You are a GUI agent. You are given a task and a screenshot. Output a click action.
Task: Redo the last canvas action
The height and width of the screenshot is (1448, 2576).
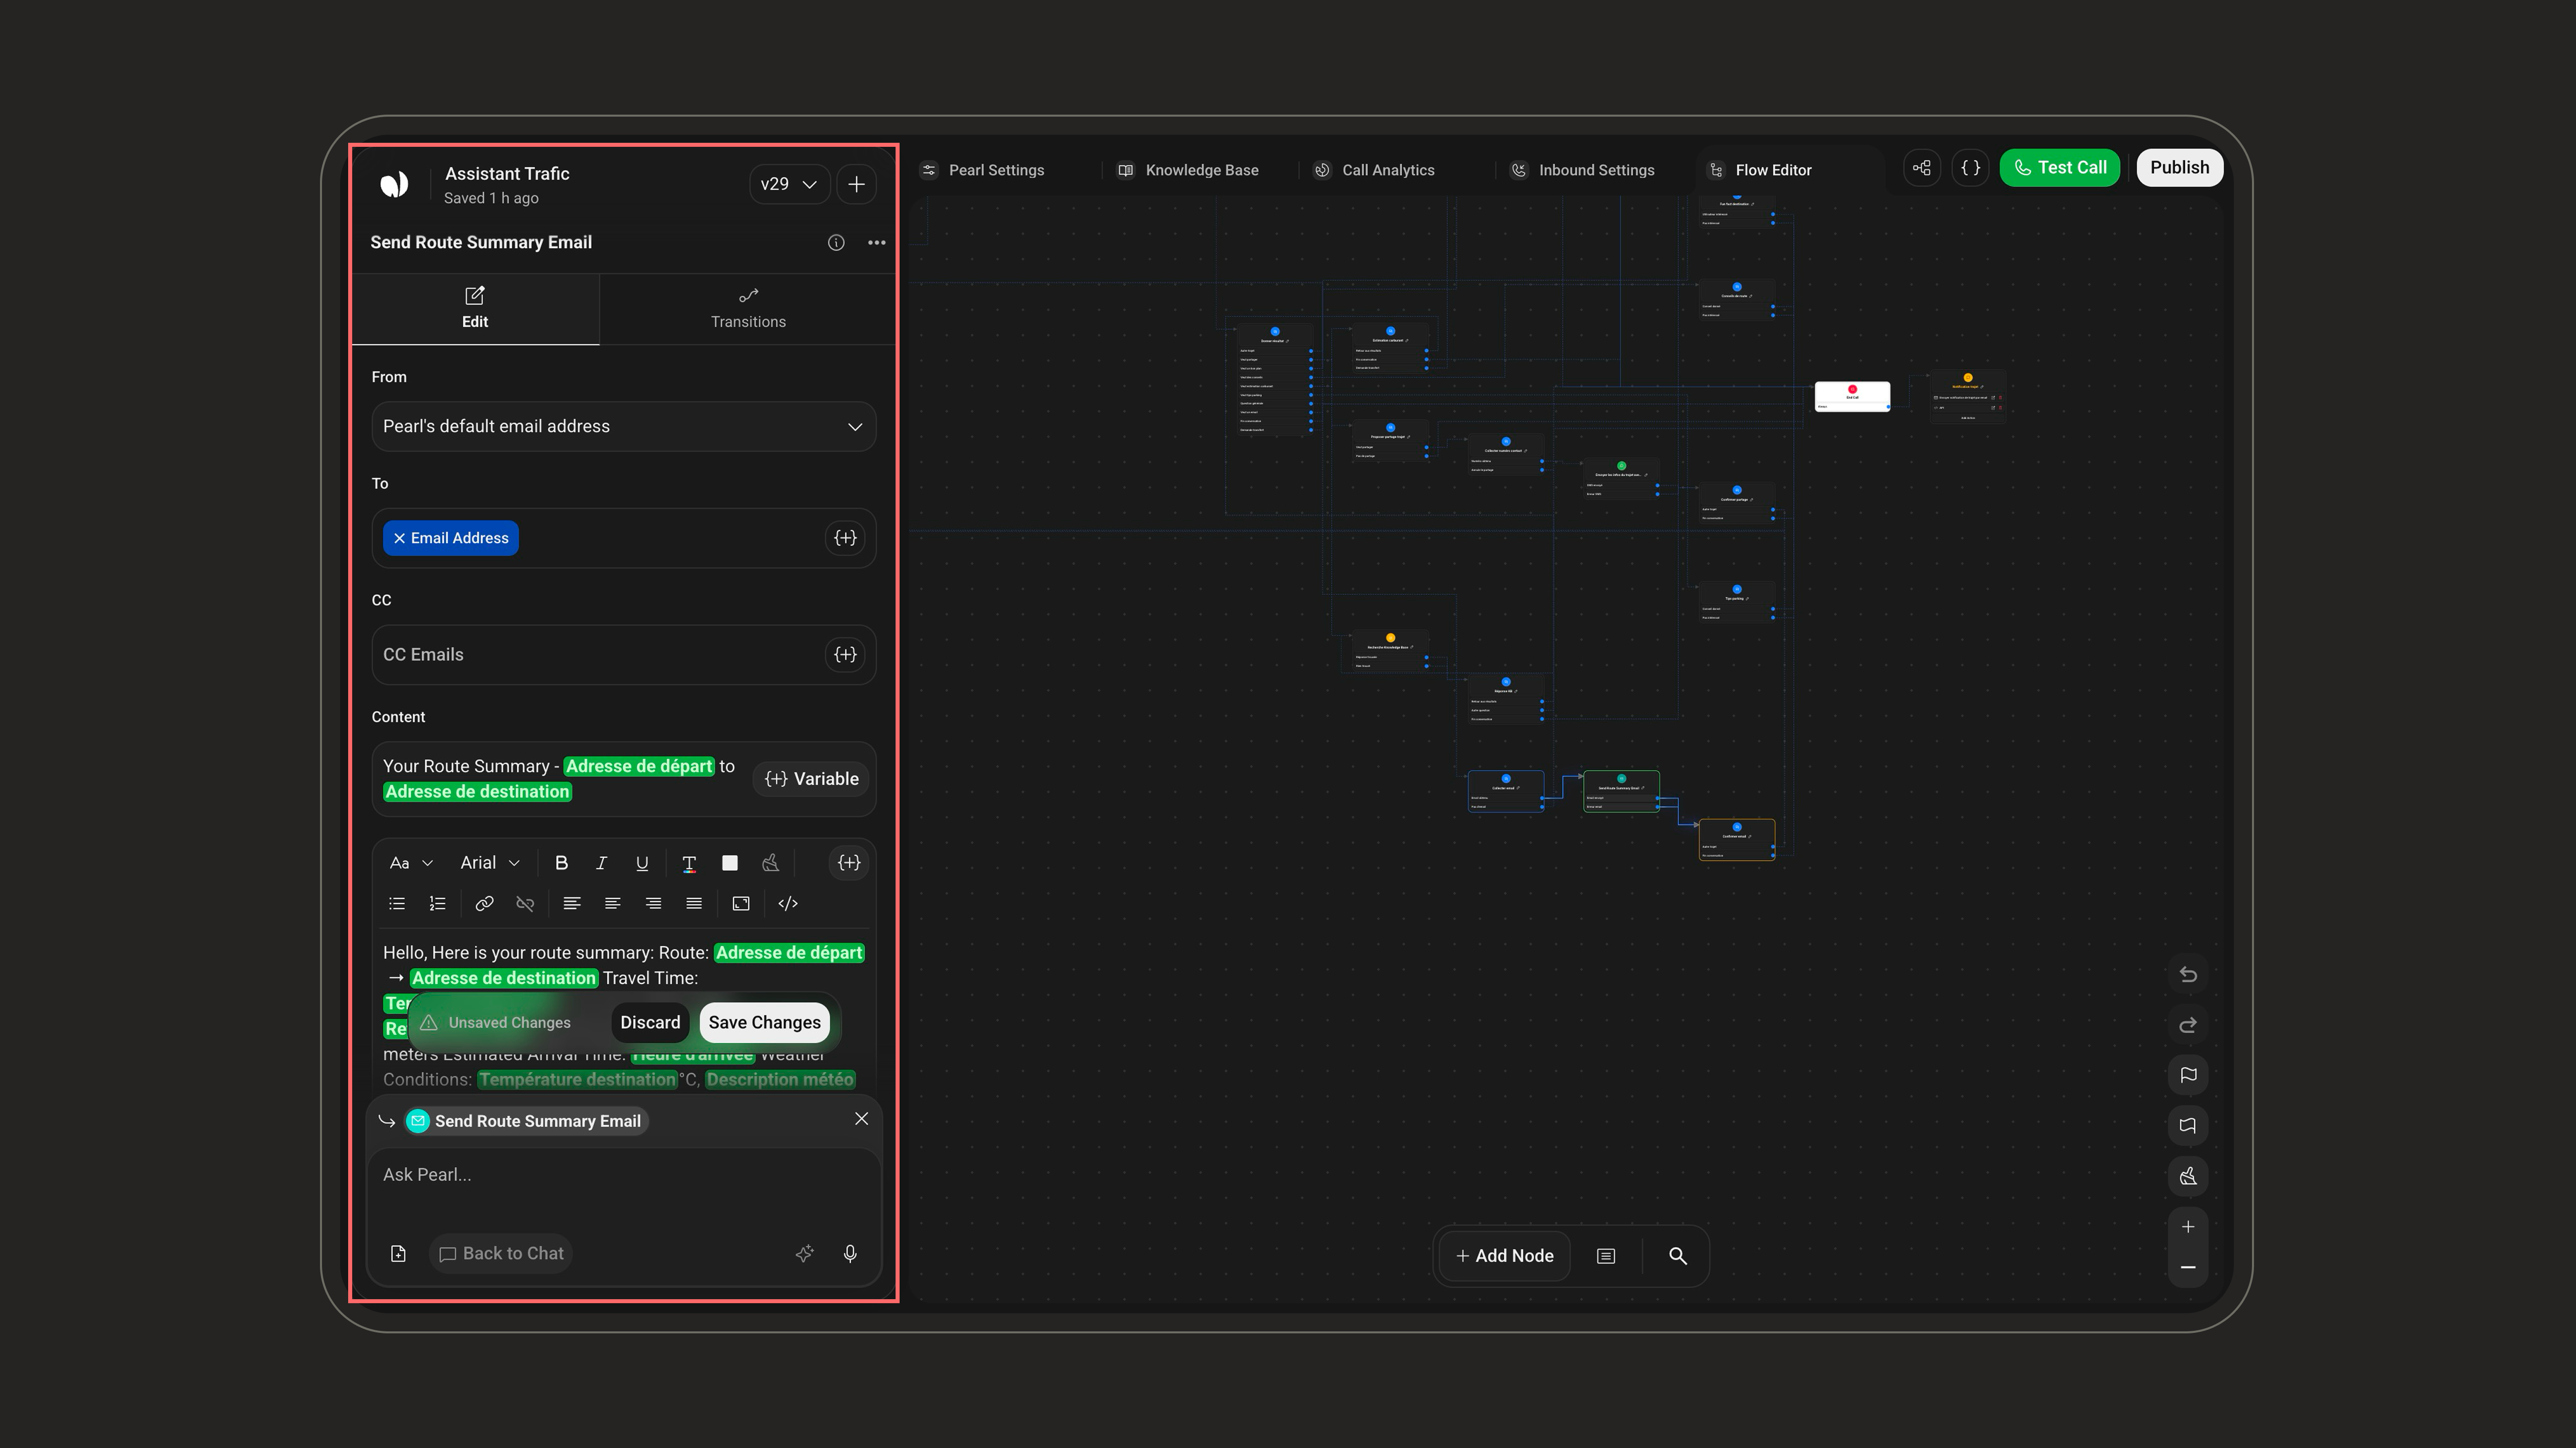point(2188,1025)
